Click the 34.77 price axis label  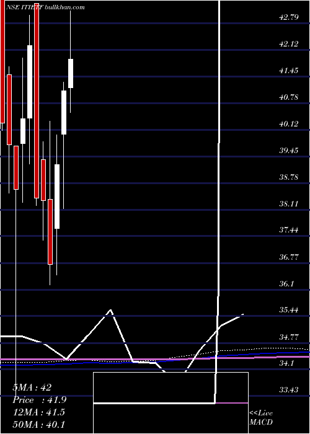(289, 337)
